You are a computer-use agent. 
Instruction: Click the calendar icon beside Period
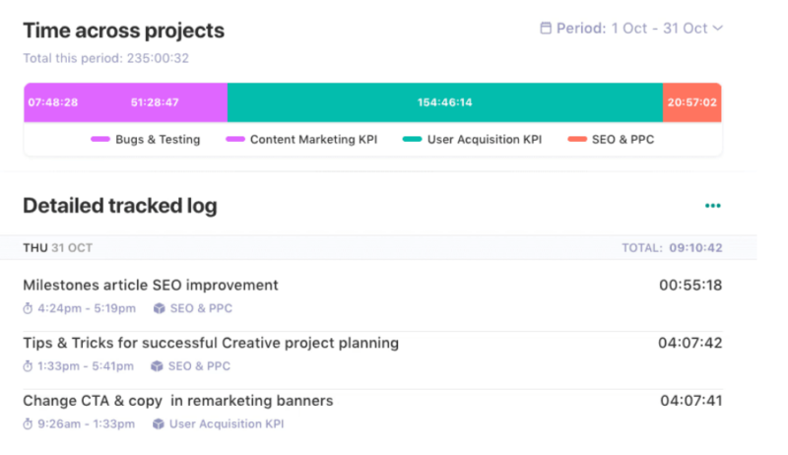(x=546, y=29)
